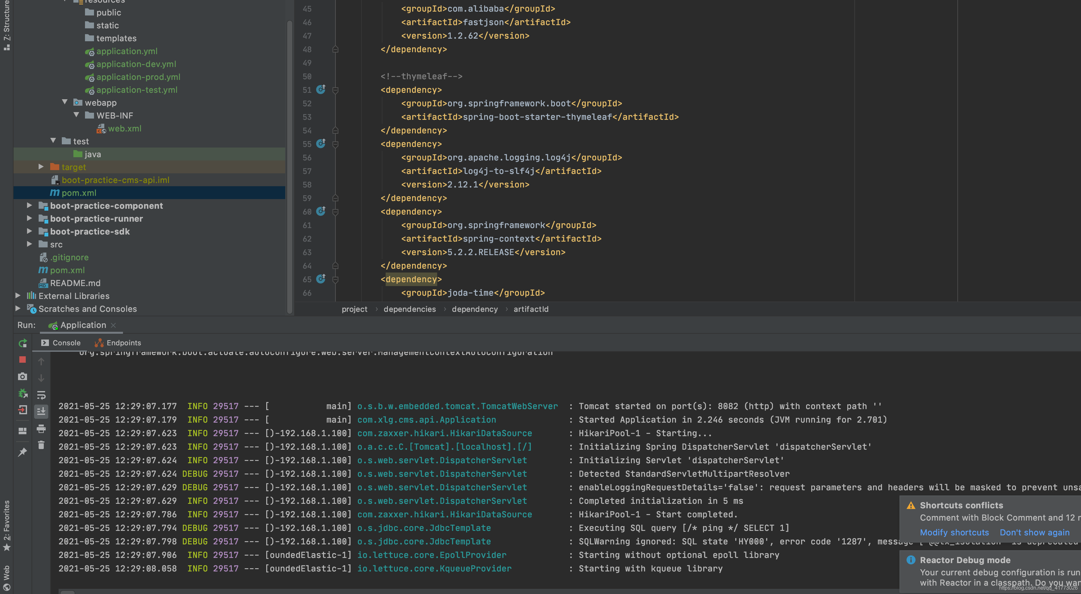This screenshot has width=1081, height=594.
Task: Select application-test.yml file
Action: (x=137, y=90)
